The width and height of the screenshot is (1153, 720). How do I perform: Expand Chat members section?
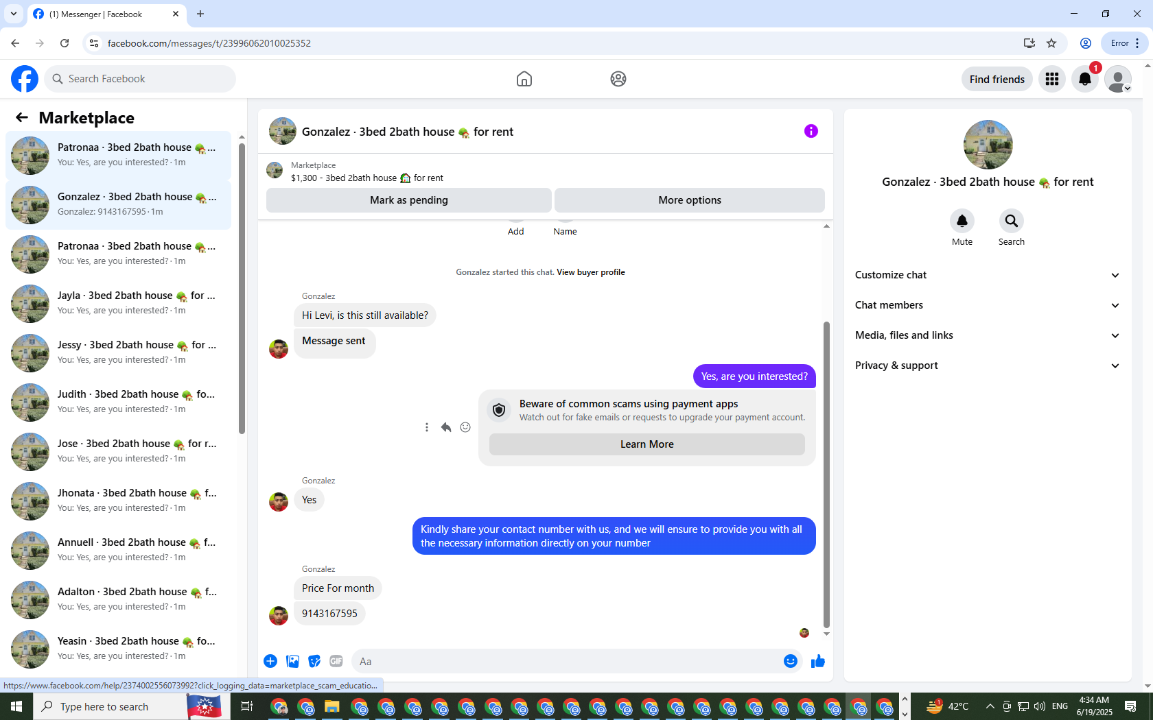click(x=988, y=305)
